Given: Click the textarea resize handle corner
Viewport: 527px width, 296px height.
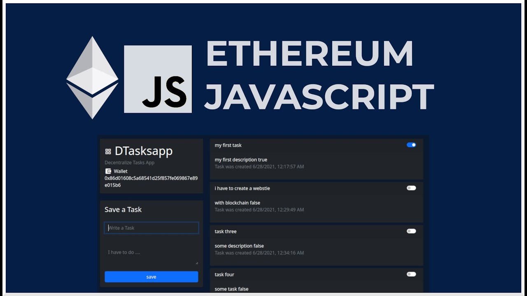Looking at the screenshot, I should (196, 263).
